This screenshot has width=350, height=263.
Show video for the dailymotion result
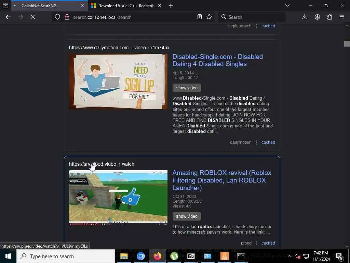pos(187,88)
